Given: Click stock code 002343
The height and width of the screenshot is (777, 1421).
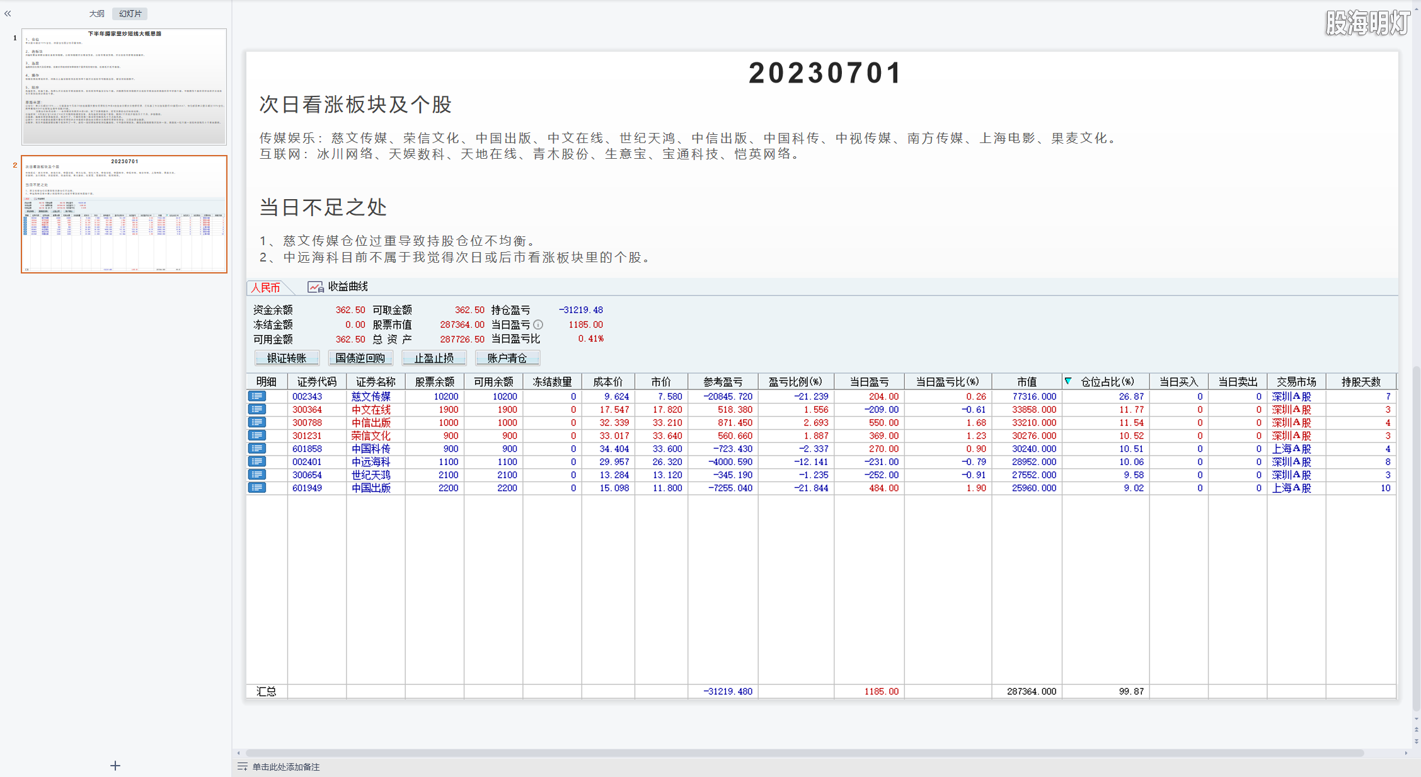Looking at the screenshot, I should coord(307,396).
